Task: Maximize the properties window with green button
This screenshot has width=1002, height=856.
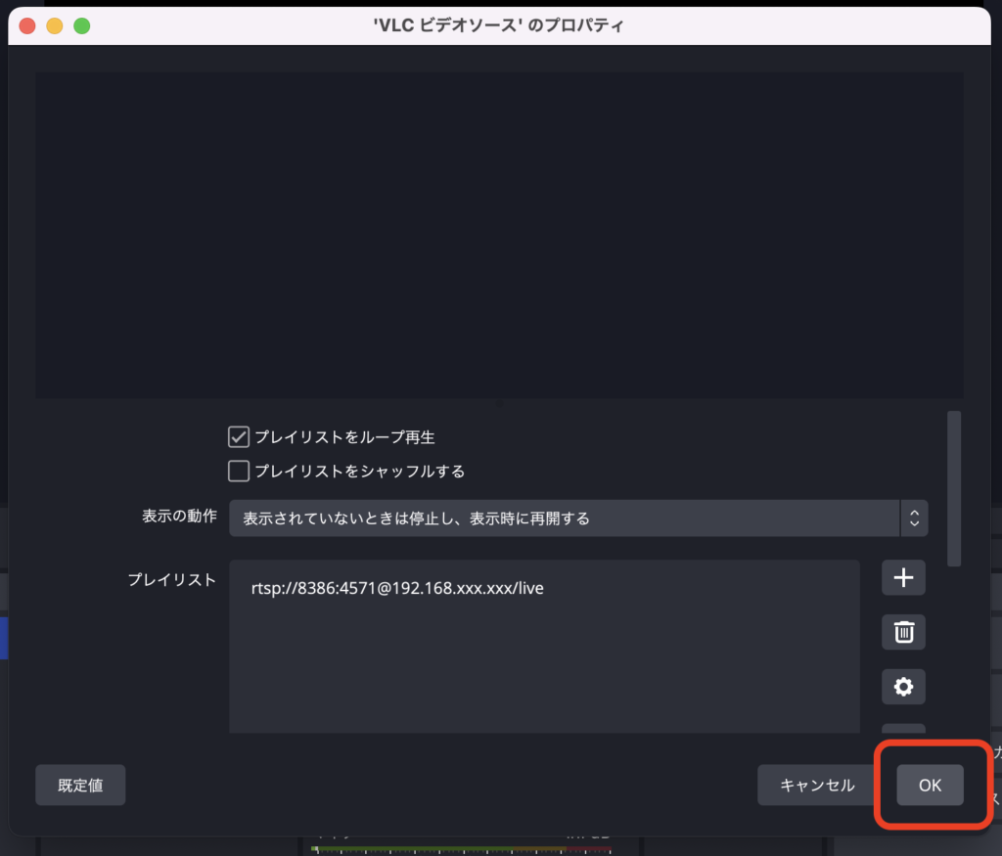Action: coord(82,25)
